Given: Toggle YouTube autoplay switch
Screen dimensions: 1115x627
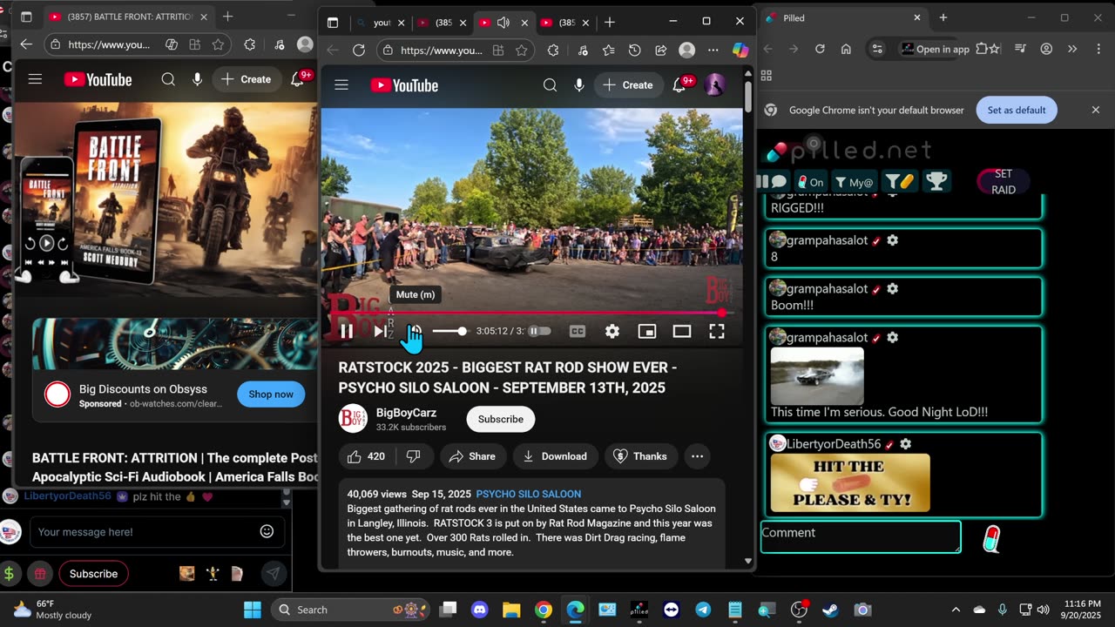Looking at the screenshot, I should [x=540, y=331].
